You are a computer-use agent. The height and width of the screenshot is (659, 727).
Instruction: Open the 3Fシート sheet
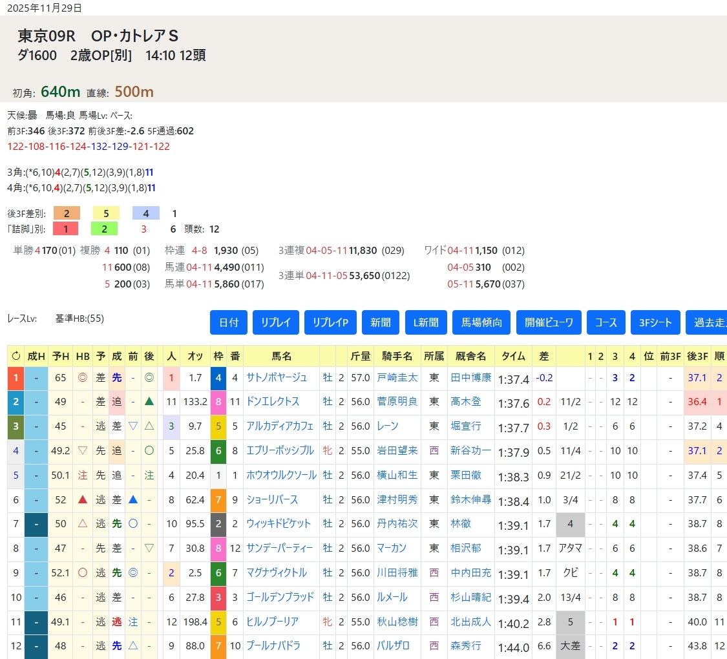pyautogui.click(x=655, y=322)
